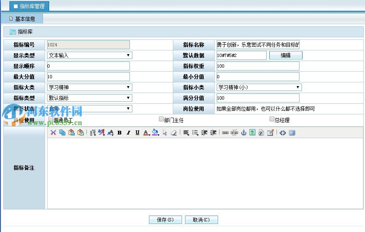The width and height of the screenshot is (365, 232).
Task: Click the insert media file icon
Action: click(x=261, y=132)
